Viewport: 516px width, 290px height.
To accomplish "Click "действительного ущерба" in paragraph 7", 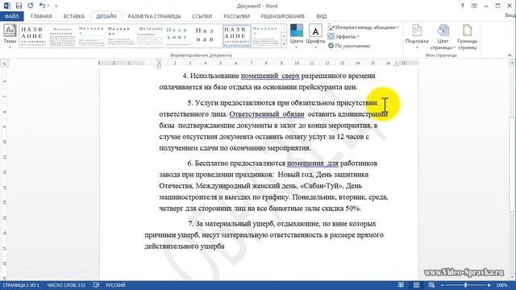I will click(x=185, y=246).
